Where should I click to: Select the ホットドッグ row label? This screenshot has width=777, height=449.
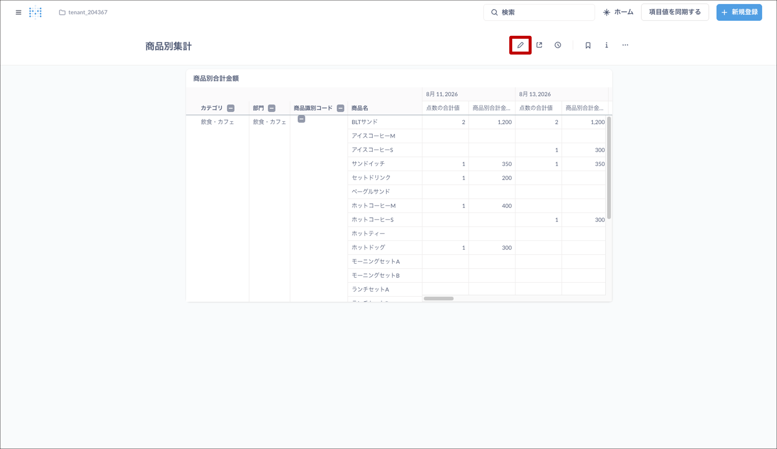[x=368, y=247]
